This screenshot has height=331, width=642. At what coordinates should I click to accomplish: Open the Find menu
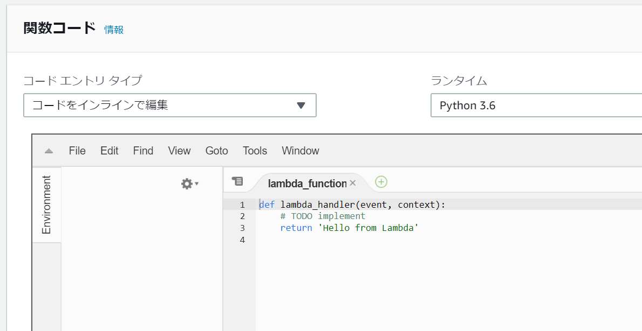click(x=143, y=151)
